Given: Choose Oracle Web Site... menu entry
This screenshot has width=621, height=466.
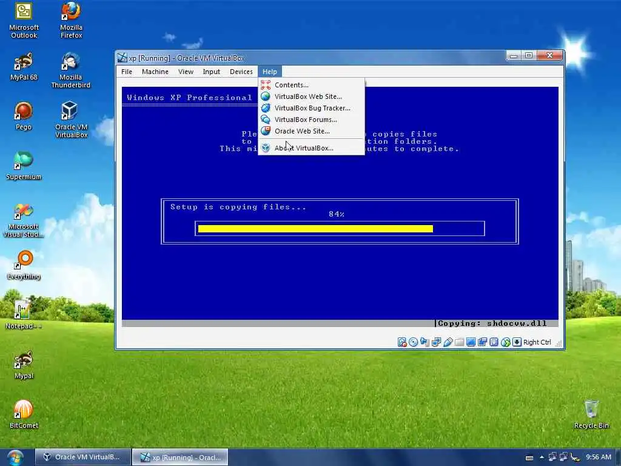Looking at the screenshot, I should 311,131.
